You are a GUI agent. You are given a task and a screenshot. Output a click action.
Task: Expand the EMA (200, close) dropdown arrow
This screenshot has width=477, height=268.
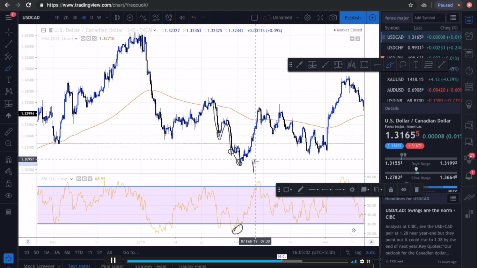(x=76, y=38)
